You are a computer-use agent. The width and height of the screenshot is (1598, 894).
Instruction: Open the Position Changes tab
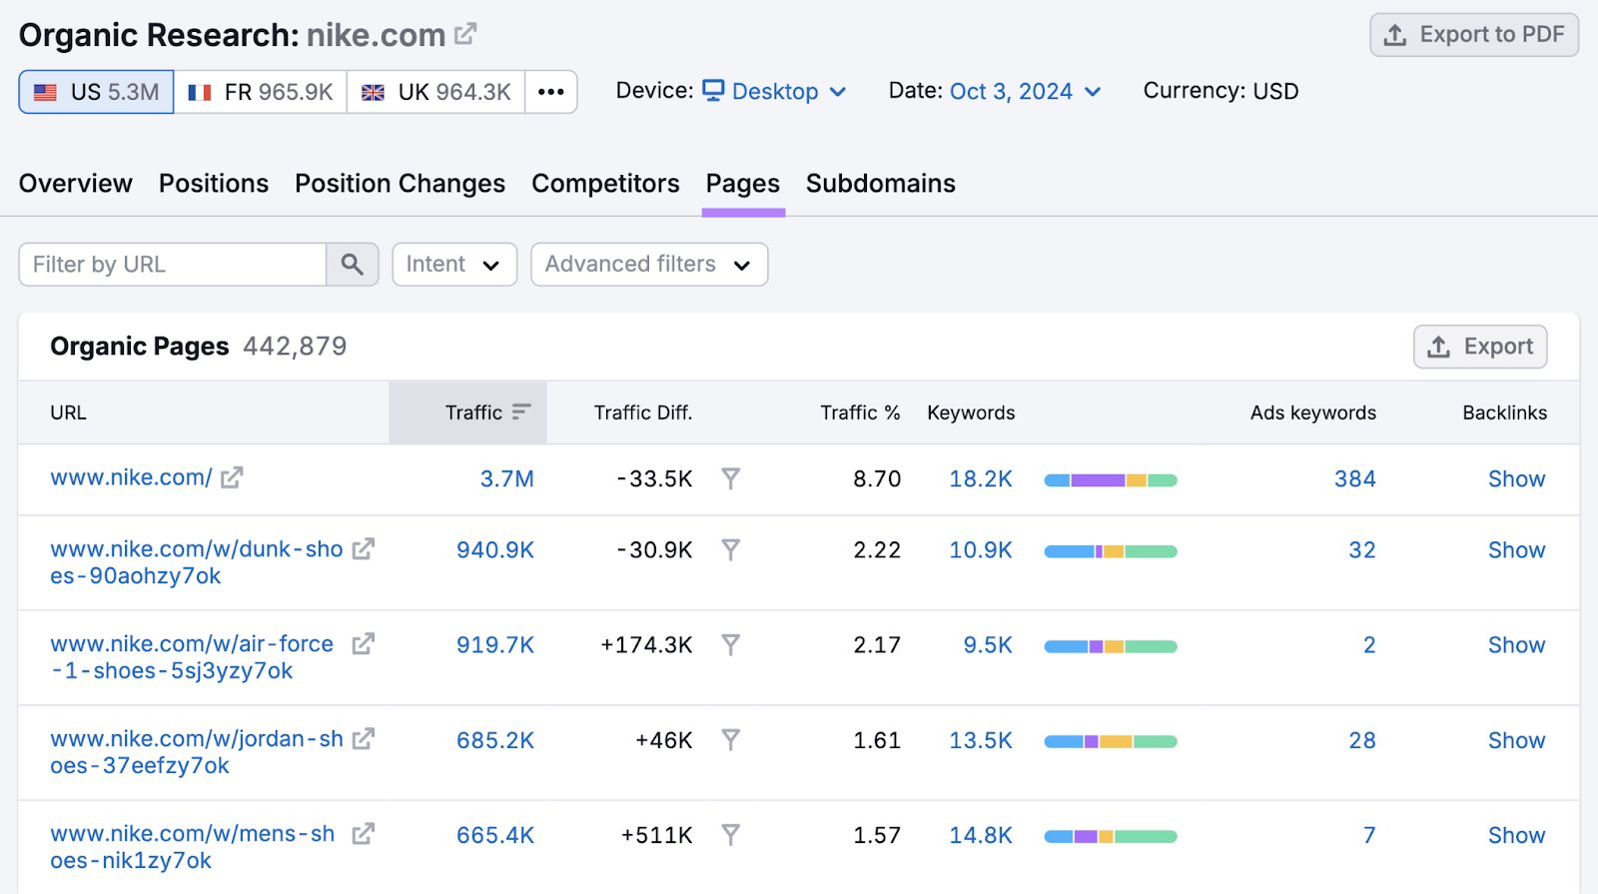tap(399, 184)
